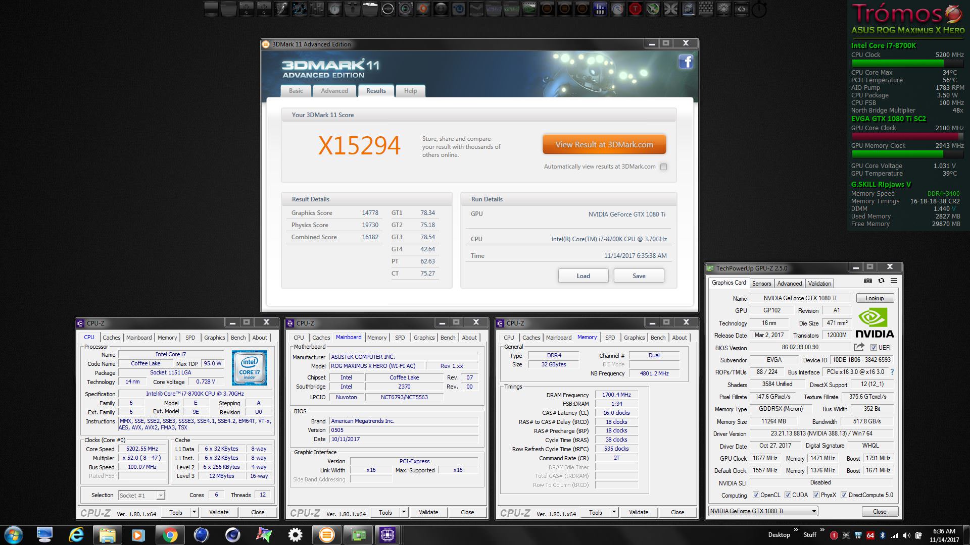Take a GPU-Z screenshot with camera icon
Image resolution: width=970 pixels, height=545 pixels.
867,281
